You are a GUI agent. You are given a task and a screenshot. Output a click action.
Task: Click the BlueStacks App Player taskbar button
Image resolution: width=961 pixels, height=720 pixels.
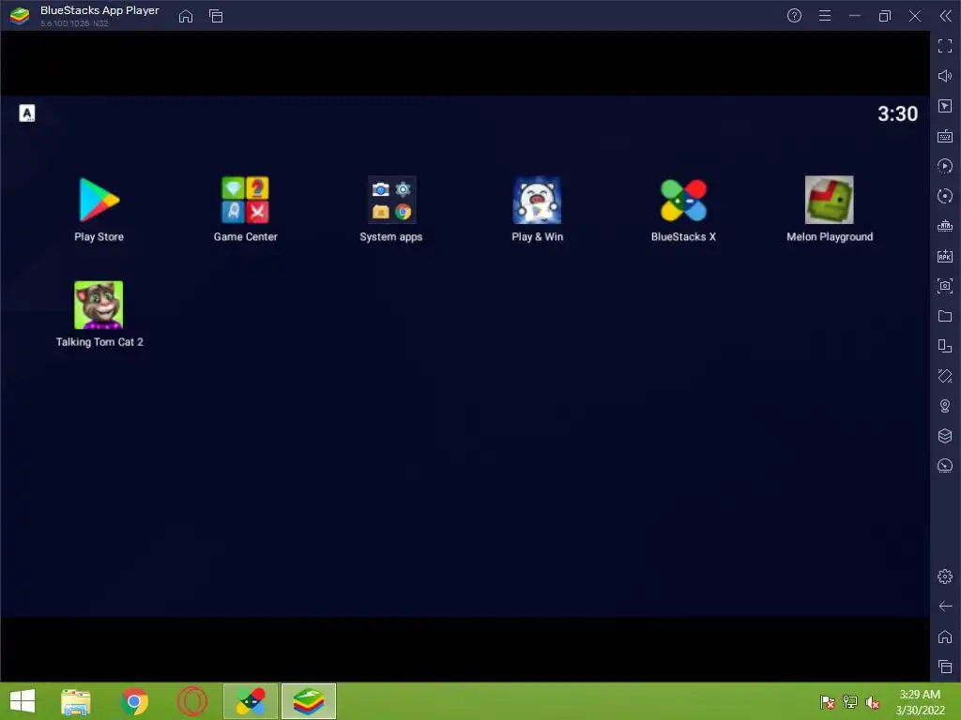click(x=308, y=701)
